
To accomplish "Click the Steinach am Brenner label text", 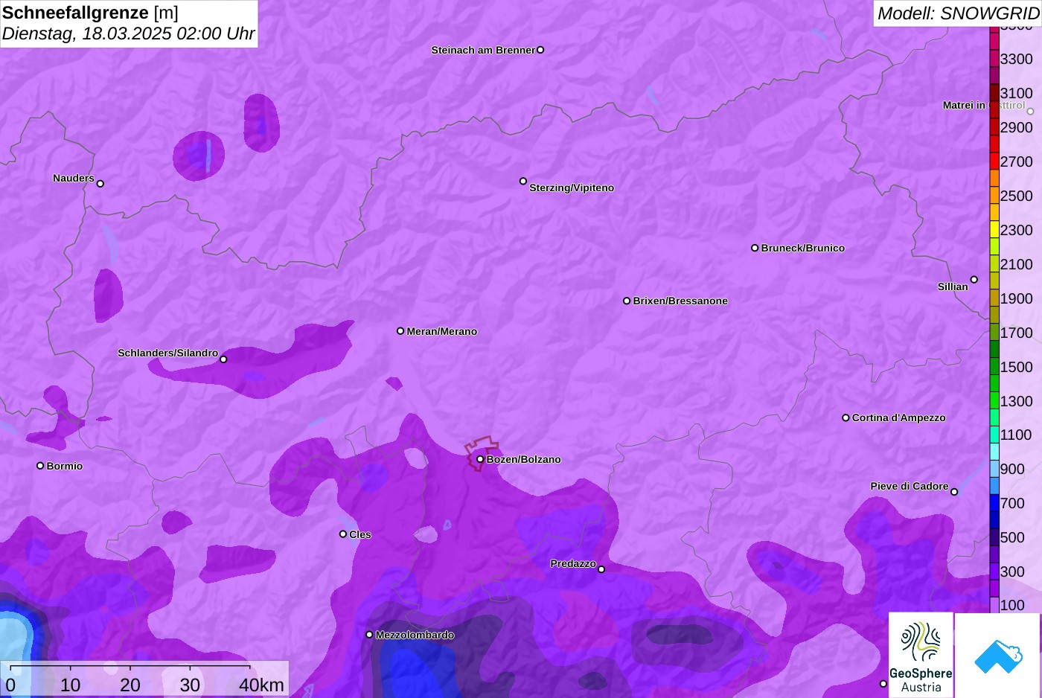I will [x=483, y=50].
